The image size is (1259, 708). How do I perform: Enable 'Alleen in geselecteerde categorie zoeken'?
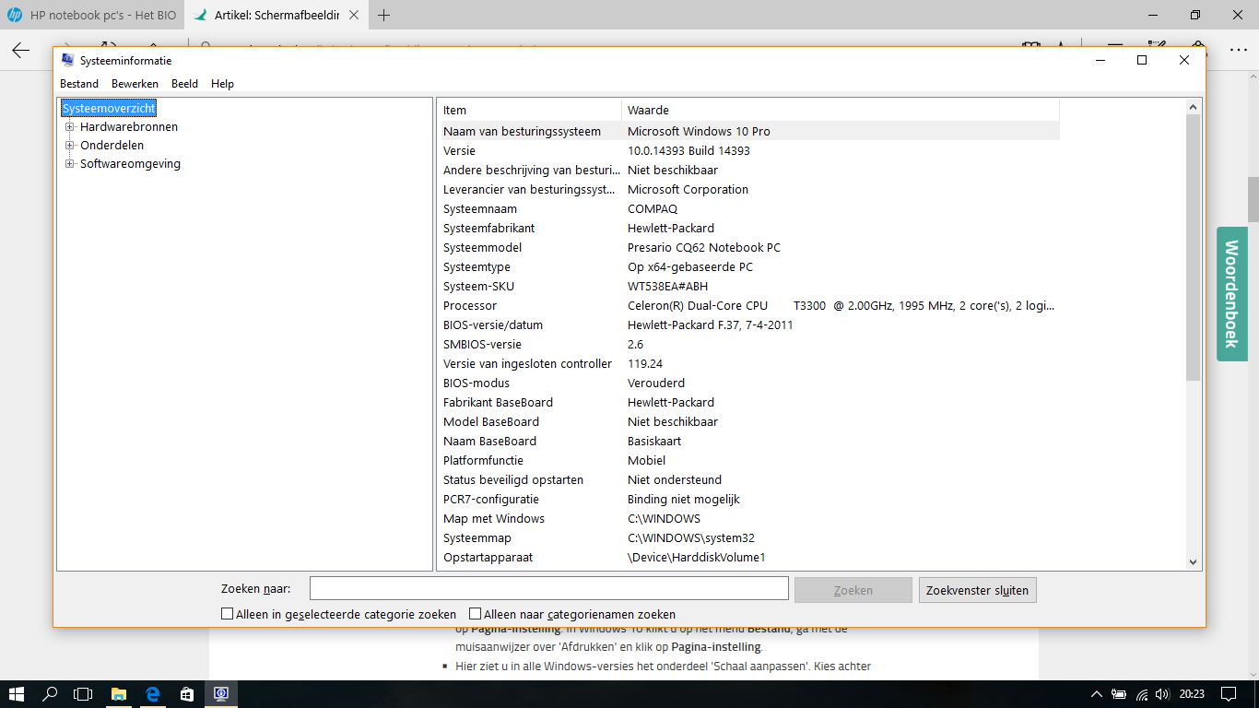tap(226, 614)
